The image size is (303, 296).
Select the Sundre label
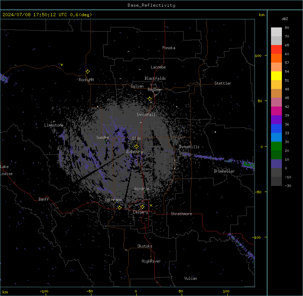tap(103, 137)
